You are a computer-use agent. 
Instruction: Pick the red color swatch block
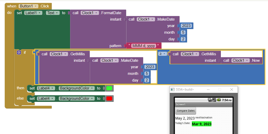click(x=109, y=99)
